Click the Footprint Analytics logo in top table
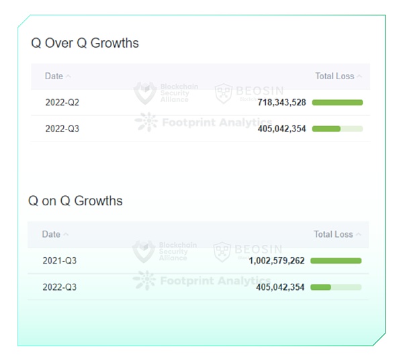403x359 pixels. [145, 122]
